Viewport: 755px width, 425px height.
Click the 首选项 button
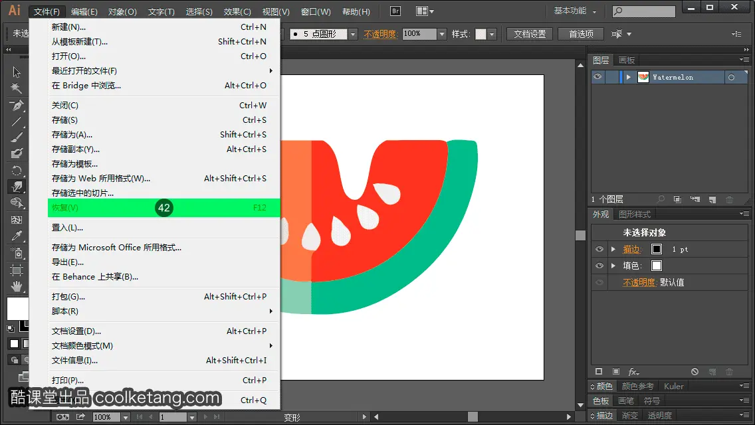pyautogui.click(x=581, y=34)
